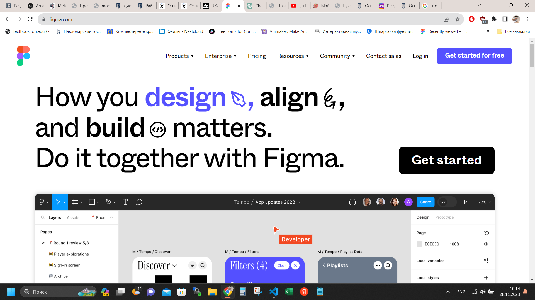Click browser bookmark star icon
535x300 pixels.
click(x=458, y=19)
